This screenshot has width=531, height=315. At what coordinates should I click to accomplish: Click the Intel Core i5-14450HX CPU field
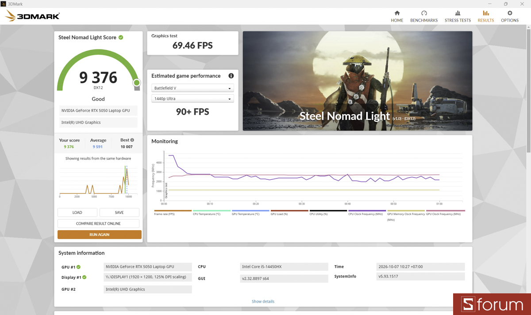pyautogui.click(x=283, y=267)
